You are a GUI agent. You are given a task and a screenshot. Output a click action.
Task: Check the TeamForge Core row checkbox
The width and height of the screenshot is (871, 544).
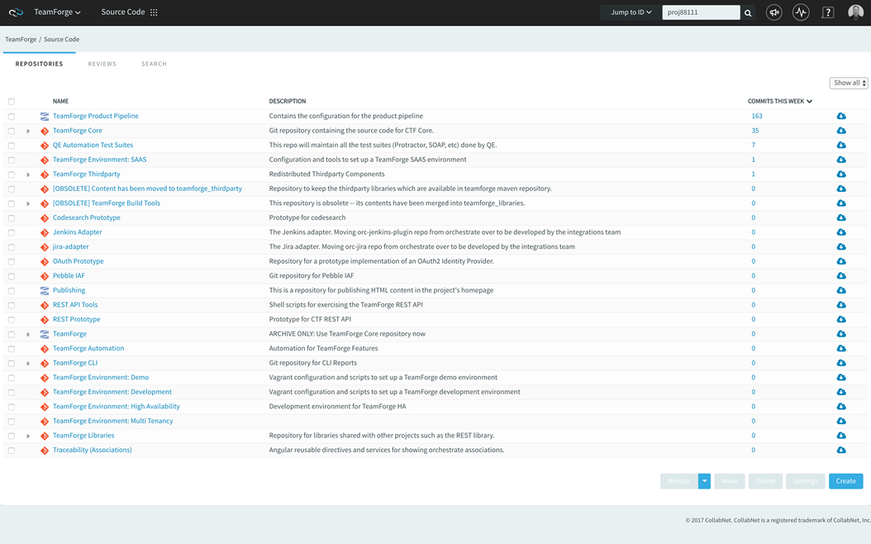click(11, 131)
